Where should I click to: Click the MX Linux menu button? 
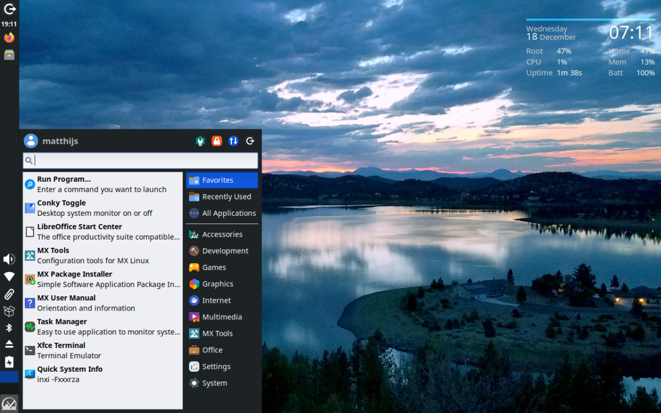click(9, 404)
